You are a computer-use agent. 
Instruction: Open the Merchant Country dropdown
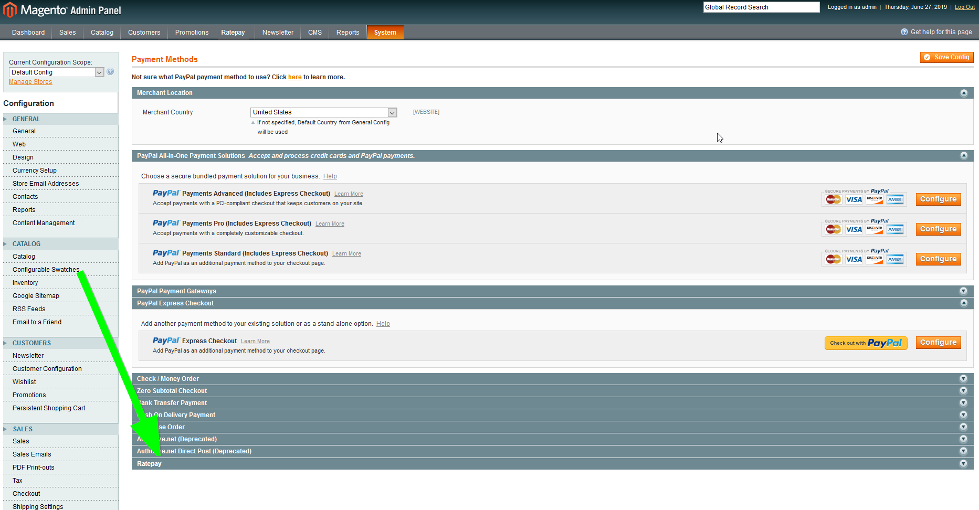(323, 112)
